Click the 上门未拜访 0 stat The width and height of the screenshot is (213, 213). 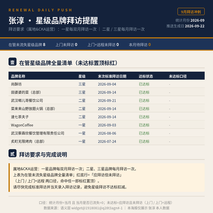coord(66,45)
